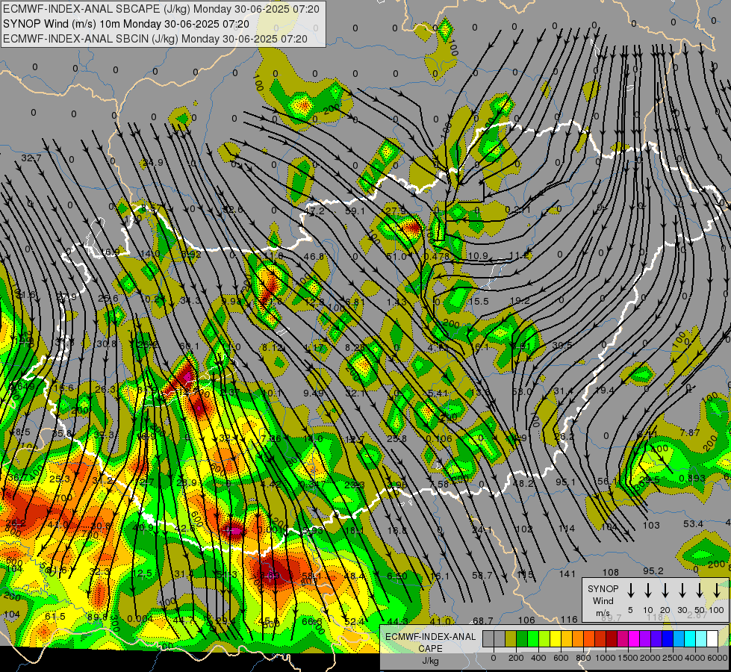Pick the white swatch at scale end

[712, 639]
